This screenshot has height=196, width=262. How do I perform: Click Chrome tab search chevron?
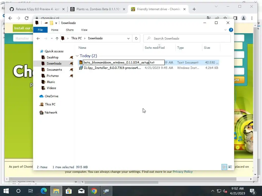point(216,6)
